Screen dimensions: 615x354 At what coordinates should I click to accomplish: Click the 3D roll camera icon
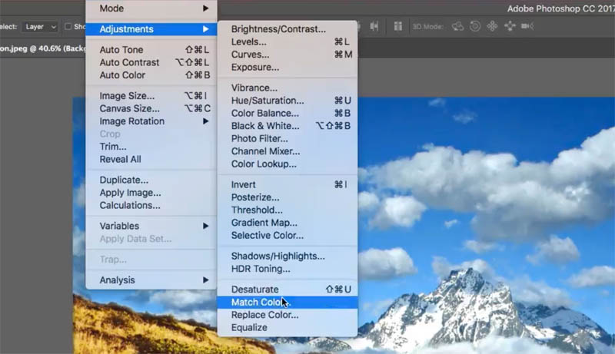tap(475, 26)
